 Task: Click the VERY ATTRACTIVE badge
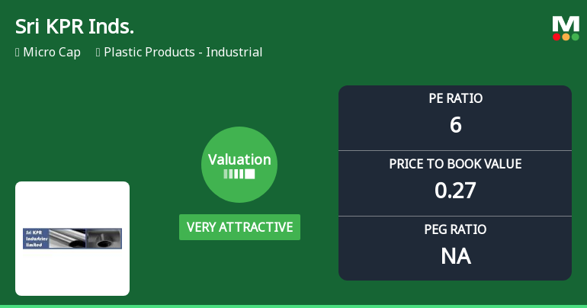239,227
